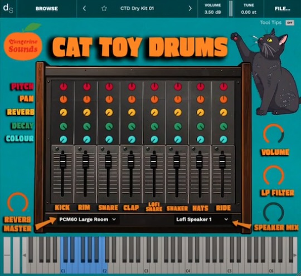Click the KICK red pitch knob

(64, 87)
